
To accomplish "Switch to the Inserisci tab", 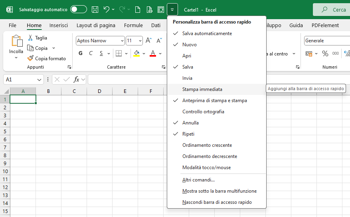I will click(59, 26).
